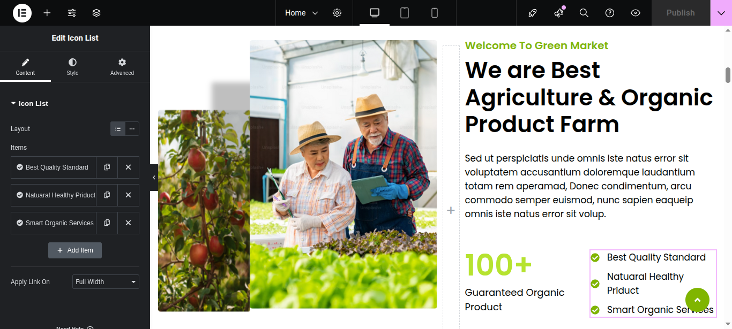Switch to tablet device view

coord(405,13)
